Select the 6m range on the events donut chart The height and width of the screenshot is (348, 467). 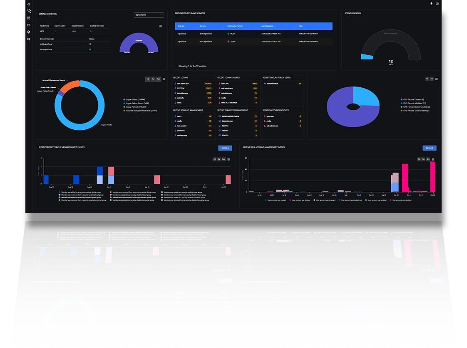[x=159, y=79]
